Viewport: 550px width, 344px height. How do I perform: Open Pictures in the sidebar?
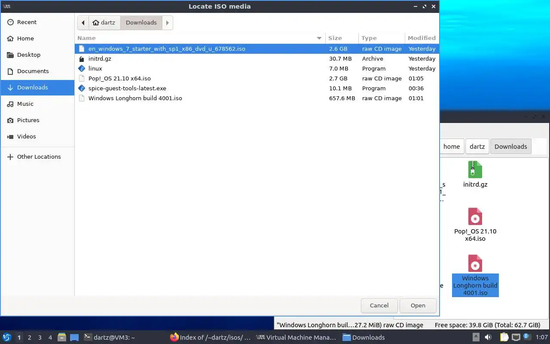point(37,120)
